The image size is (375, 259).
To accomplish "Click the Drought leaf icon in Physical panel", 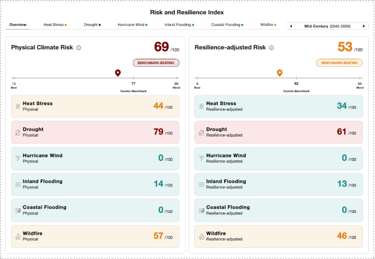I will click(x=17, y=132).
